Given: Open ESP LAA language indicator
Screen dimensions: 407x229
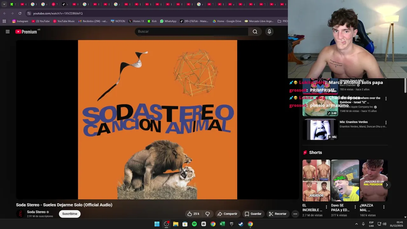Looking at the screenshot, I should pos(371,224).
